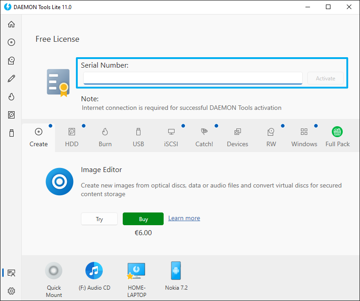Select the disc images sidebar icon
Screen dimensions: 360x301
coord(11,42)
